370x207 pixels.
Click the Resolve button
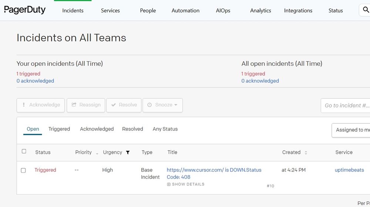point(124,105)
